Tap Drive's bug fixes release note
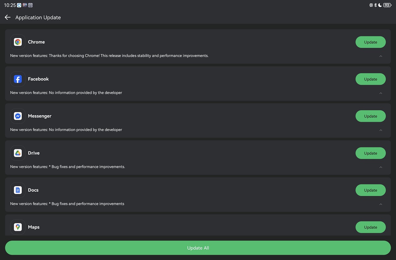 [x=68, y=167]
